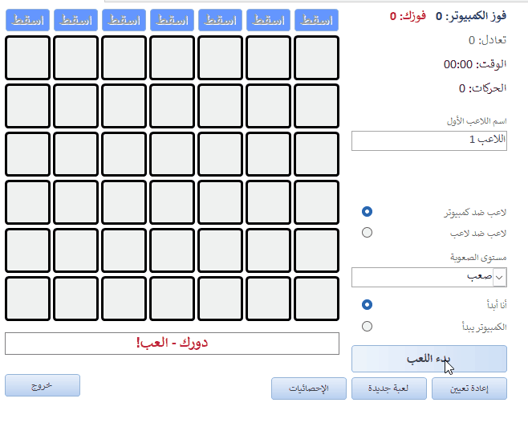This screenshot has width=528, height=427.
Task: Select the لاعب ضد كمبيوتر radio option
Action: click(368, 212)
